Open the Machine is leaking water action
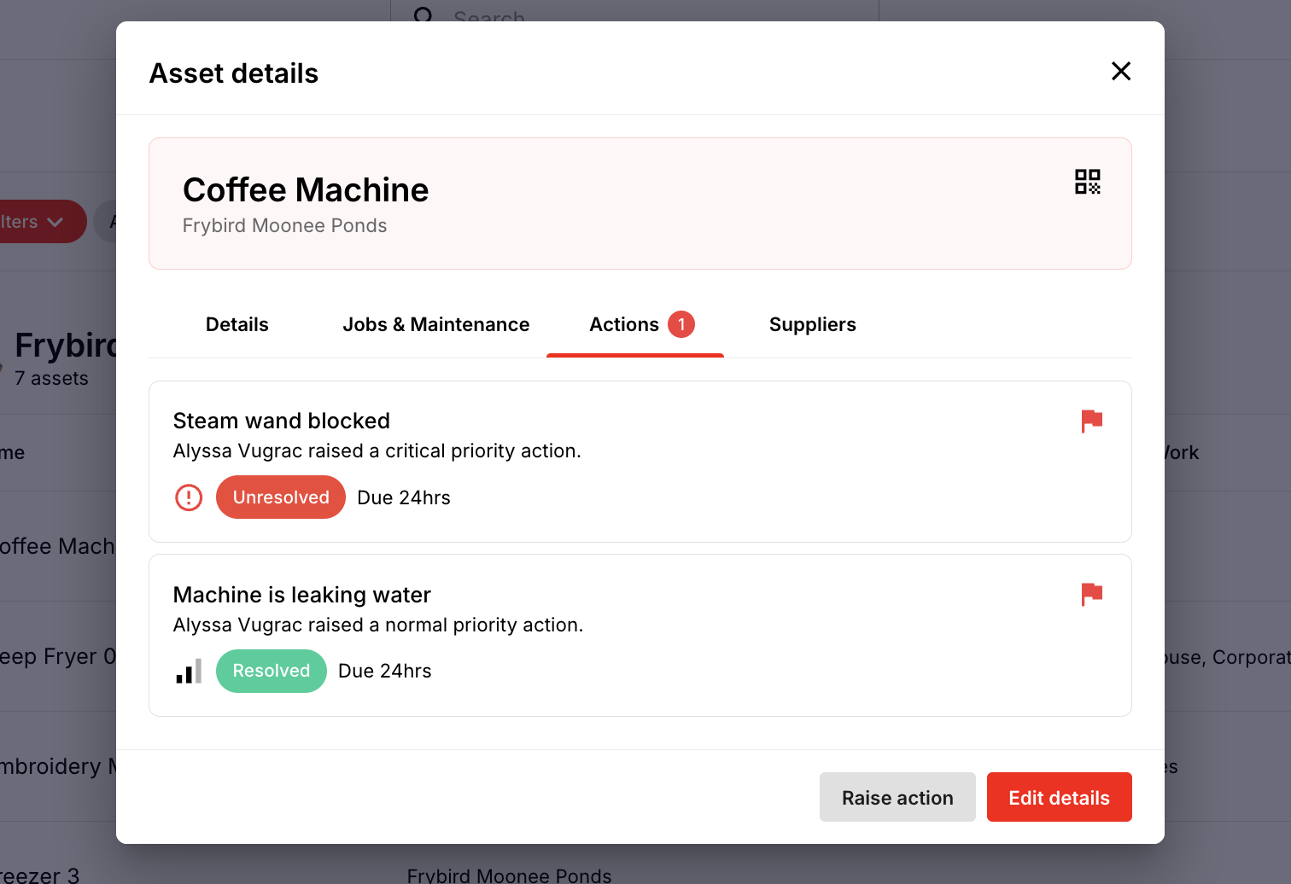Screen dimensions: 1291x884 click(x=640, y=636)
